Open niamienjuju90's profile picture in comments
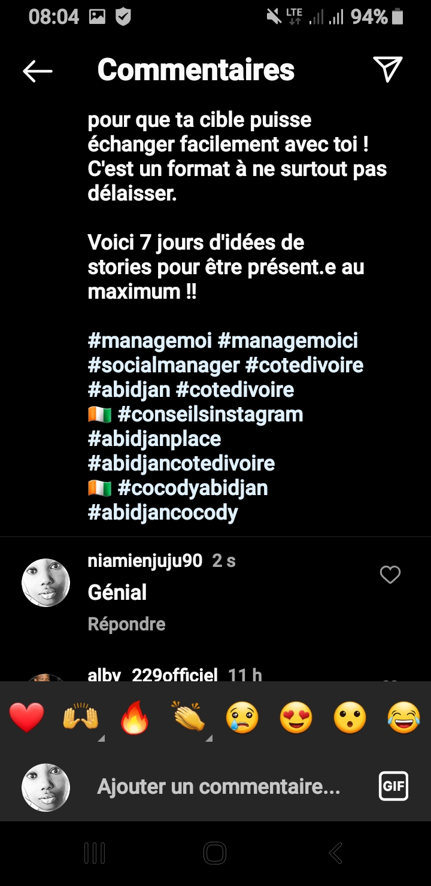The width and height of the screenshot is (431, 886). pos(46,583)
